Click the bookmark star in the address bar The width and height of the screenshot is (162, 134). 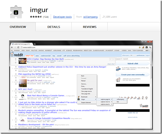coord(140,47)
